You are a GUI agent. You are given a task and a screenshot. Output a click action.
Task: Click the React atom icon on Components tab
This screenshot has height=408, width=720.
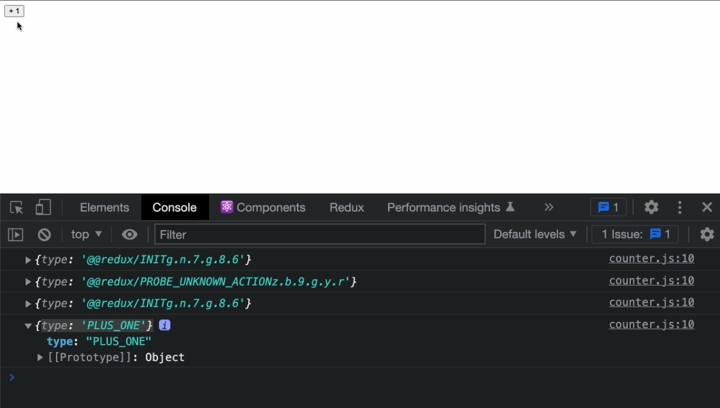(x=227, y=207)
